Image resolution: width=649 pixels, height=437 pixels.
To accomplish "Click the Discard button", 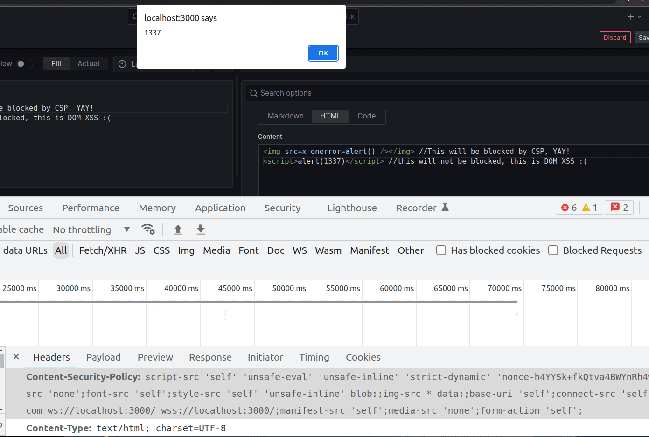I will (x=615, y=37).
